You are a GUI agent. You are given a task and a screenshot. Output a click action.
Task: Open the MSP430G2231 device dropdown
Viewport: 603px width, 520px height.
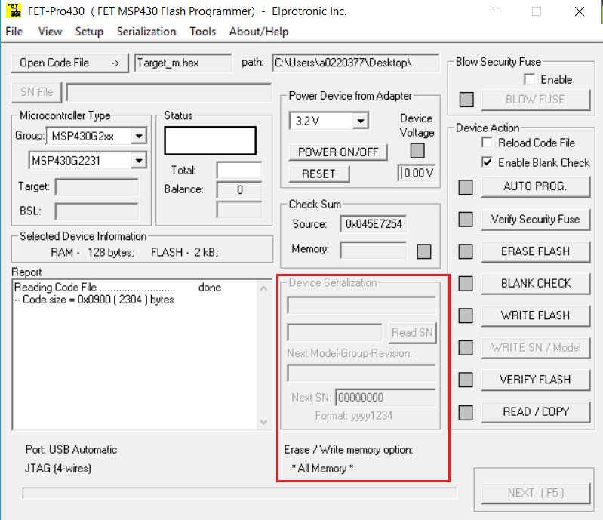(138, 161)
